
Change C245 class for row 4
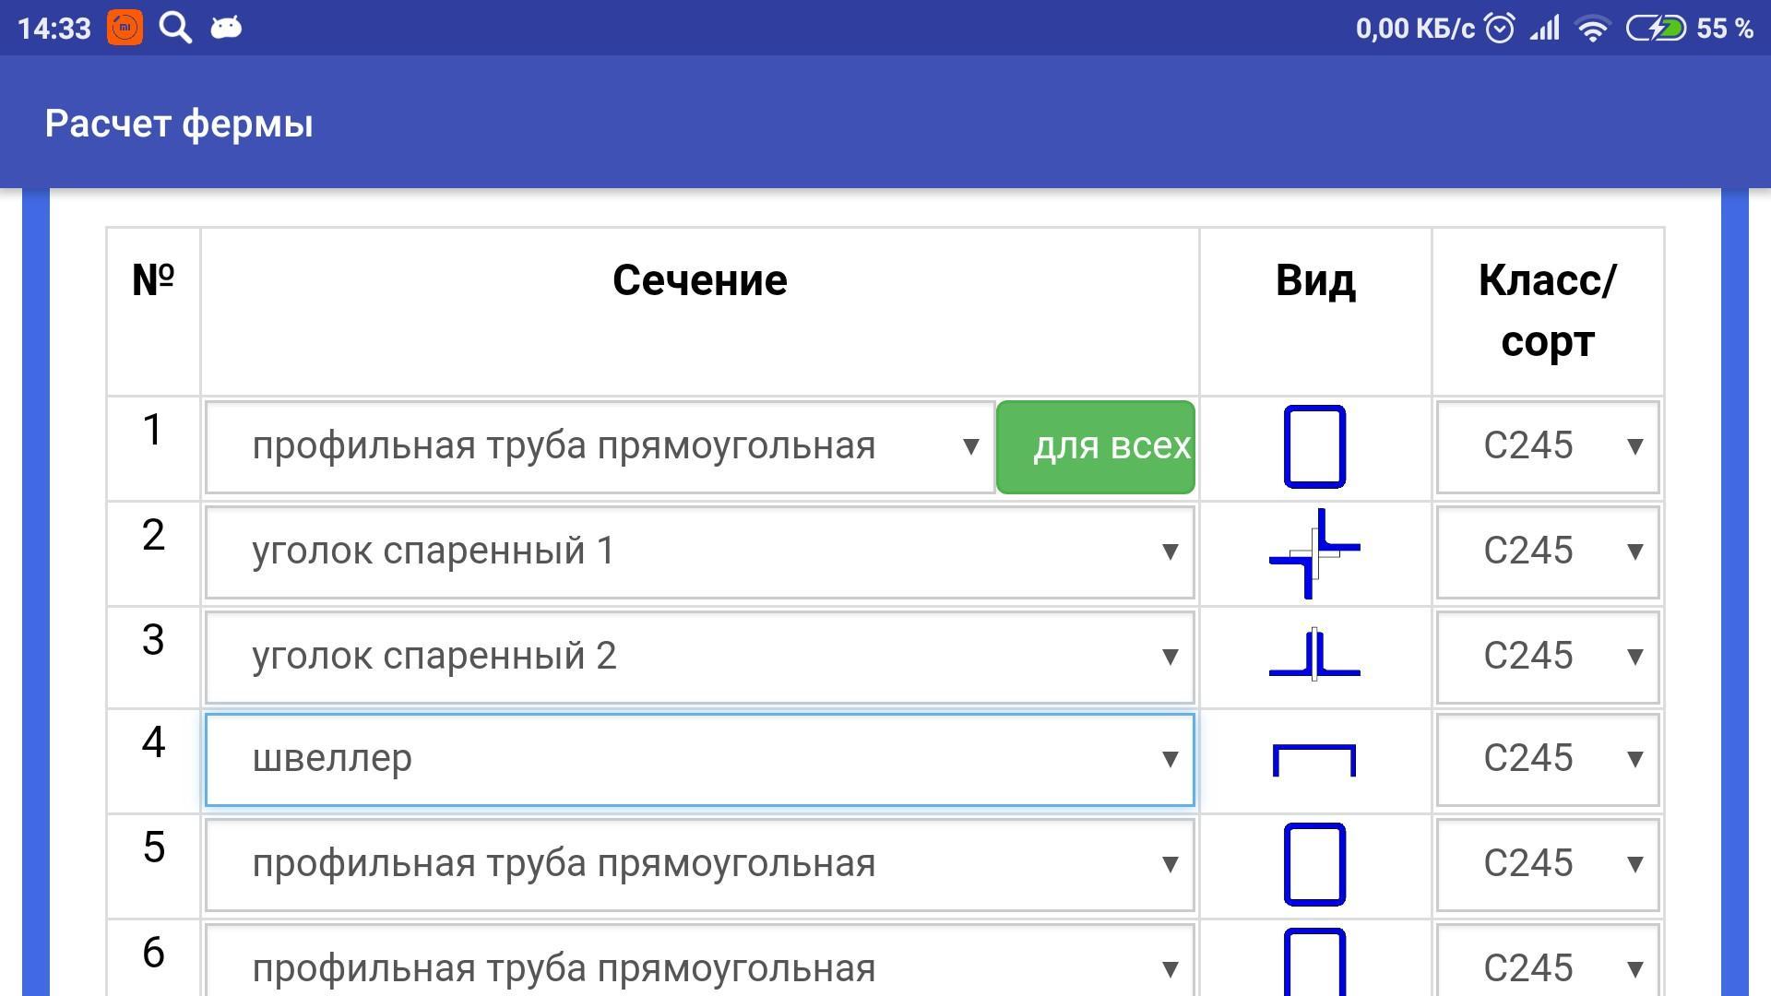point(1547,759)
